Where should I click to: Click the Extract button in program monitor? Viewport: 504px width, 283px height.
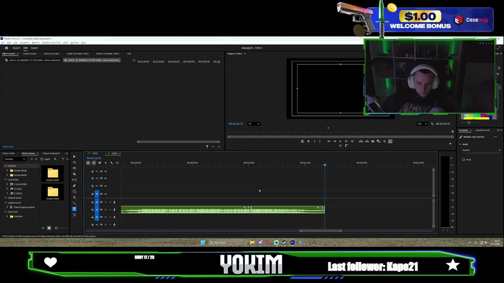[x=367, y=141]
